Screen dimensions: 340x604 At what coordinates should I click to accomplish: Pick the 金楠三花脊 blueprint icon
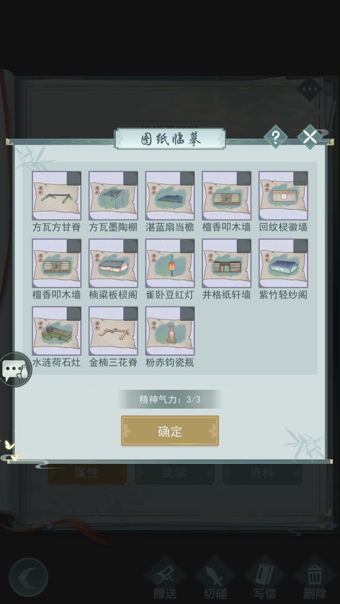pos(113,331)
